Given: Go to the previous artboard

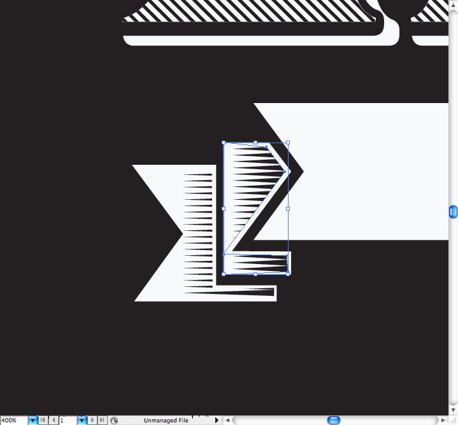Looking at the screenshot, I should click(54, 420).
